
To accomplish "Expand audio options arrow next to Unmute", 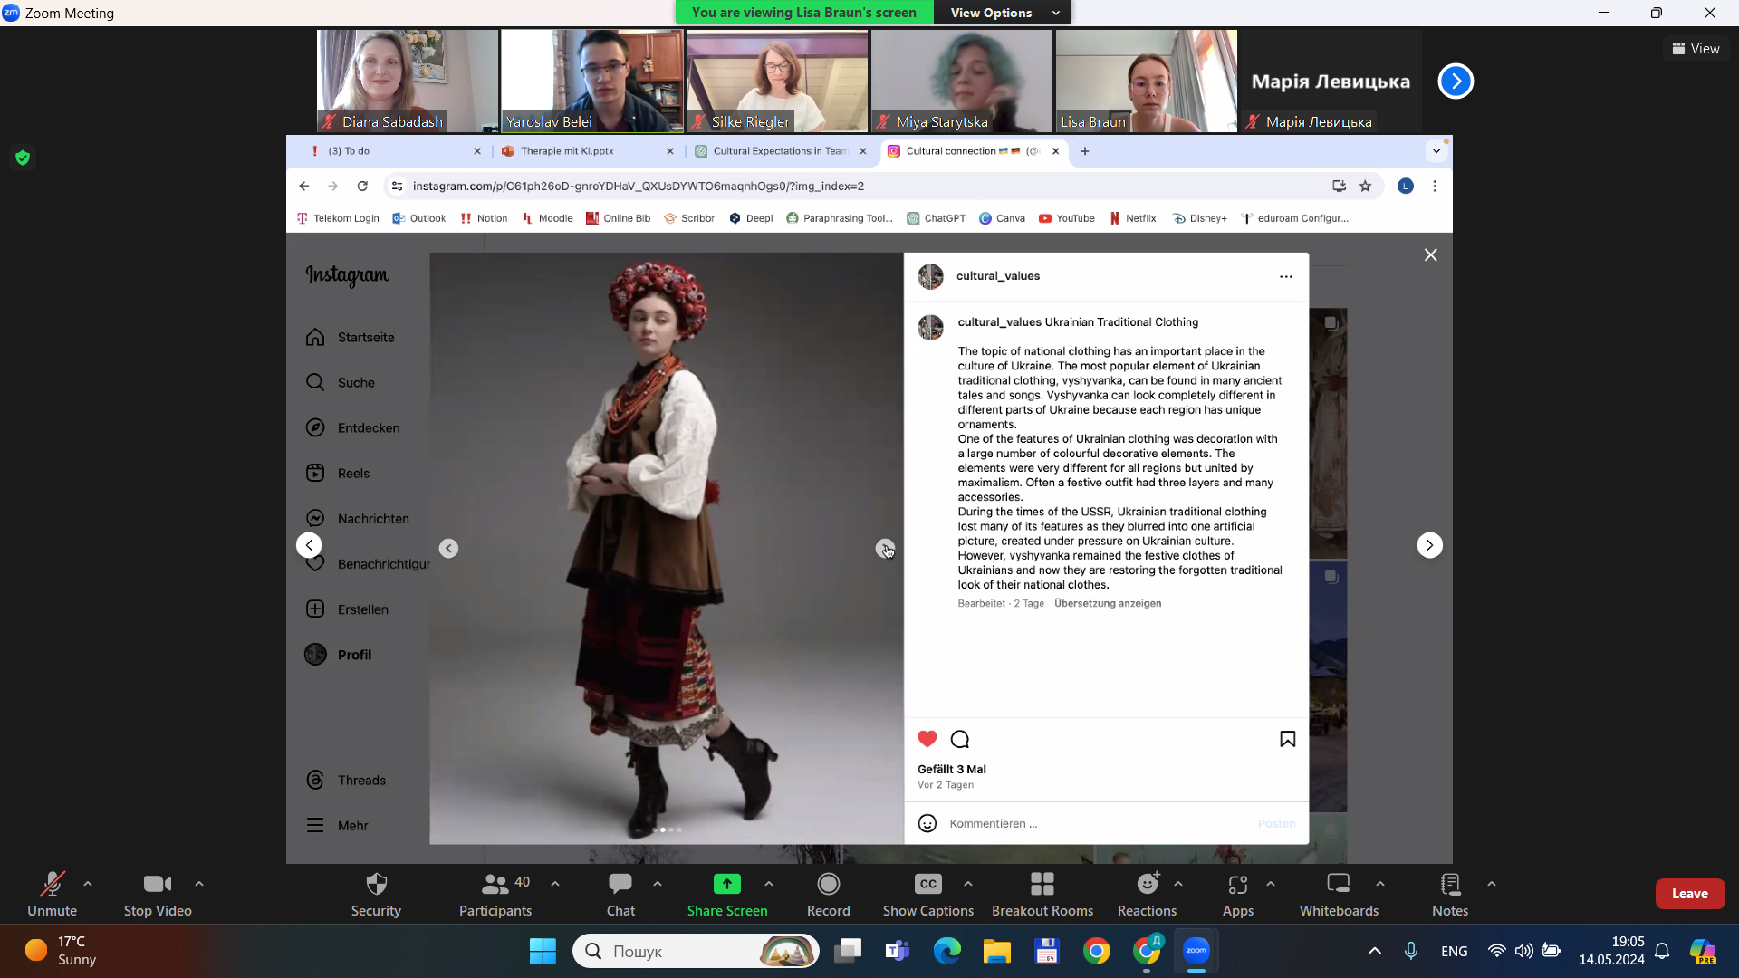I will [x=88, y=884].
